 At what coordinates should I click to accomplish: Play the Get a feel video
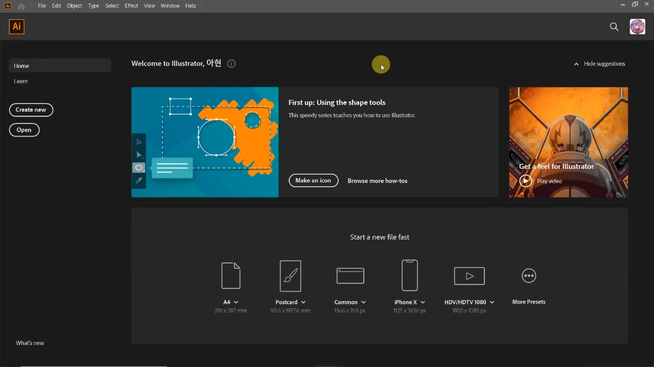click(x=526, y=181)
